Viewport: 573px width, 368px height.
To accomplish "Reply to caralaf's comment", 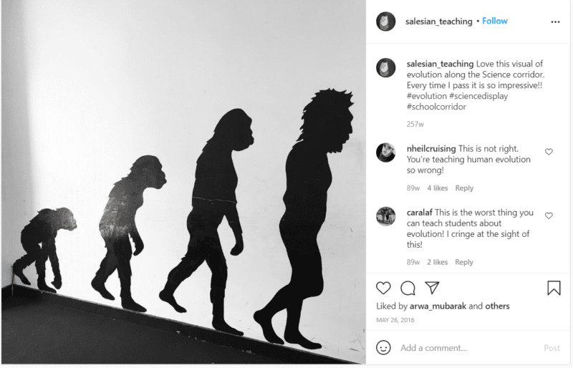I will pyautogui.click(x=464, y=262).
